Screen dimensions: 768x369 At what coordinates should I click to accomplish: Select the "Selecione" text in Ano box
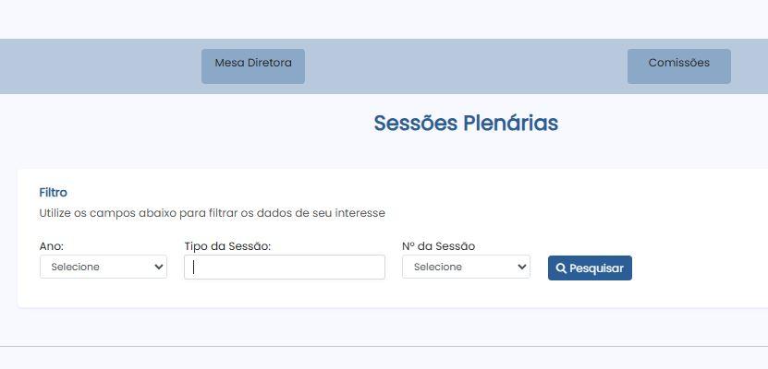(x=76, y=267)
